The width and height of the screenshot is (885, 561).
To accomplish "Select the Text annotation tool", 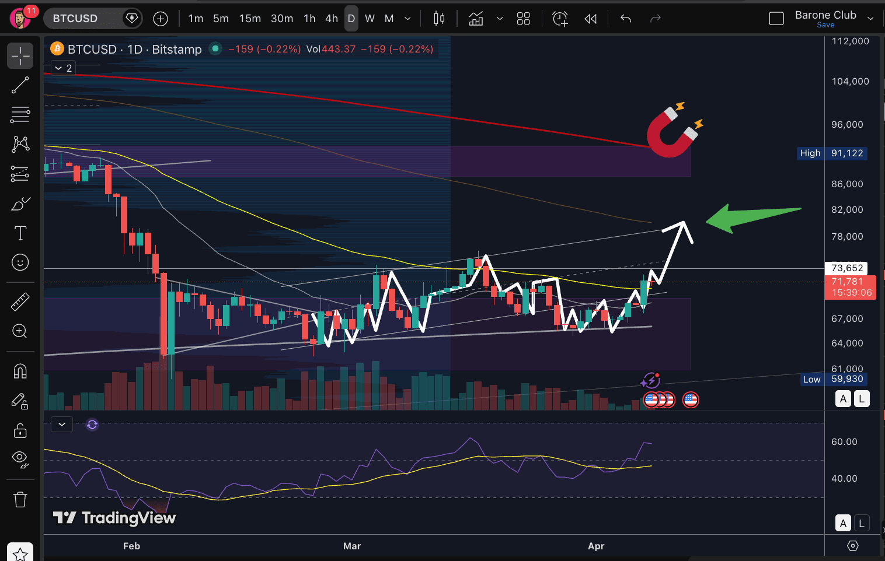I will [x=20, y=233].
